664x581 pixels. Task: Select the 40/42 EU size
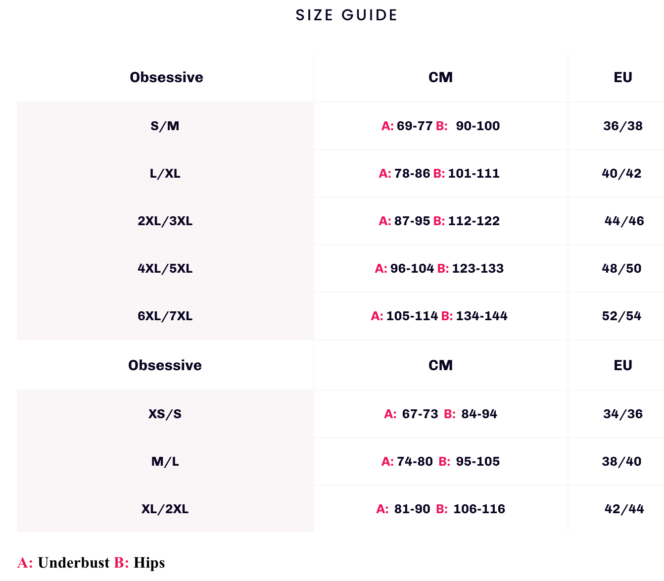[621, 174]
